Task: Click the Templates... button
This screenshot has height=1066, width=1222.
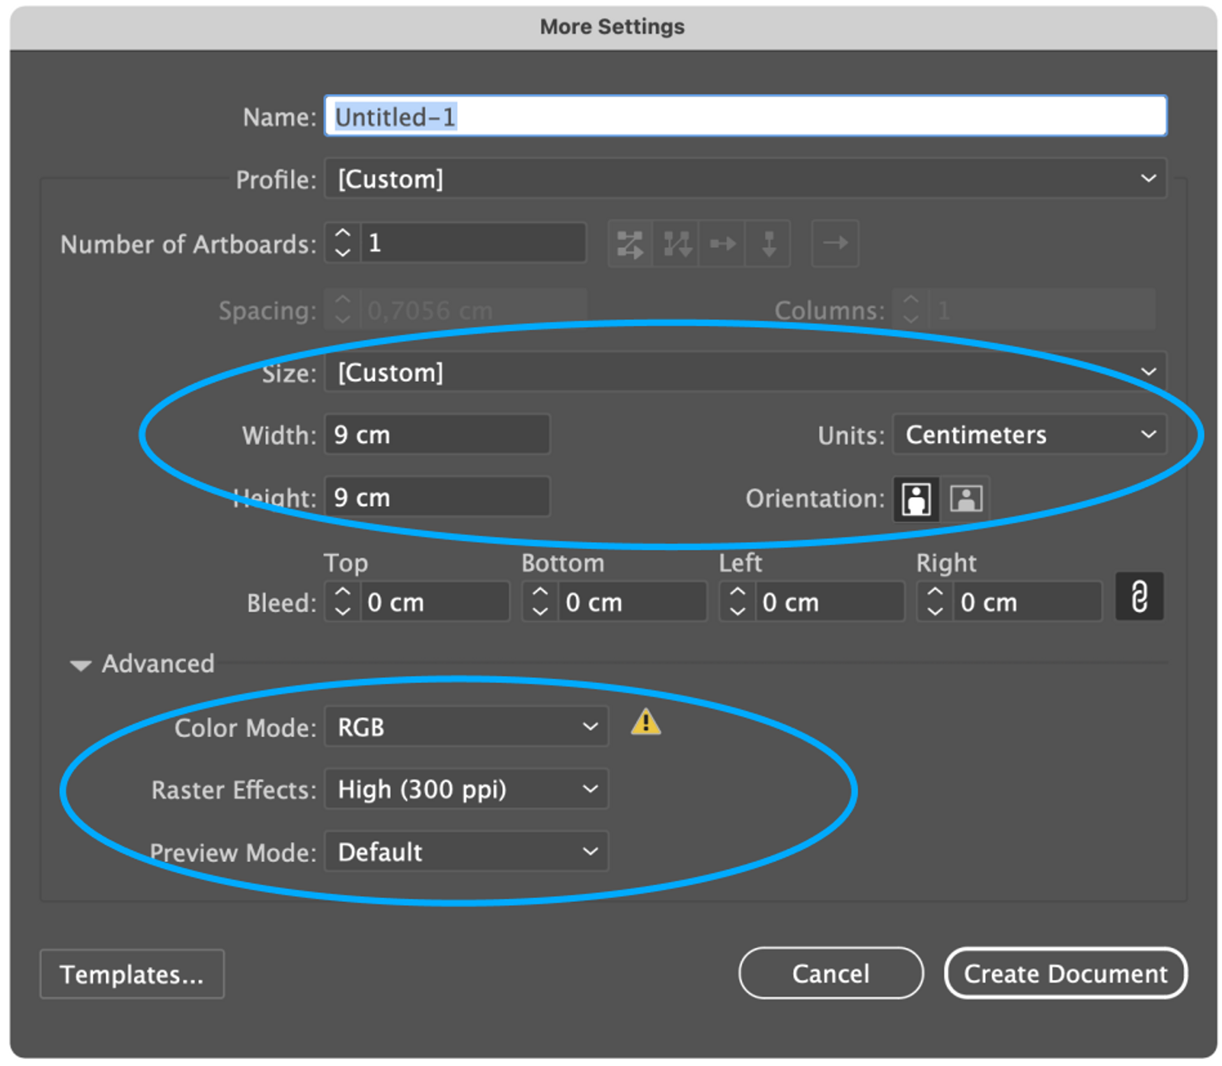Action: point(132,974)
